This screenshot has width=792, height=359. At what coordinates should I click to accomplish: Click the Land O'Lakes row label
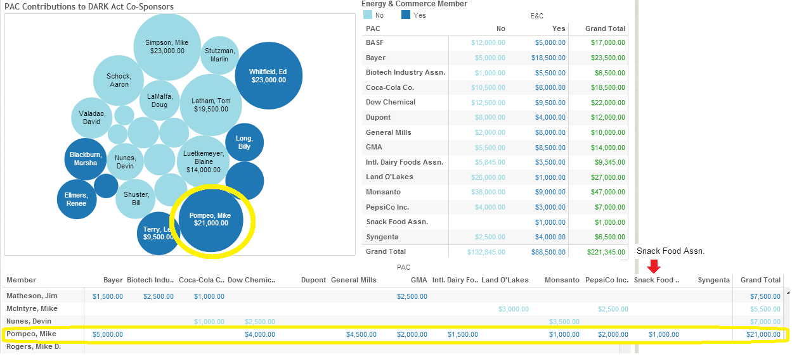(x=389, y=177)
